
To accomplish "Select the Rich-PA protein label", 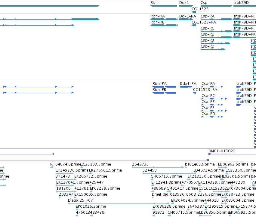I will coord(159,84).
